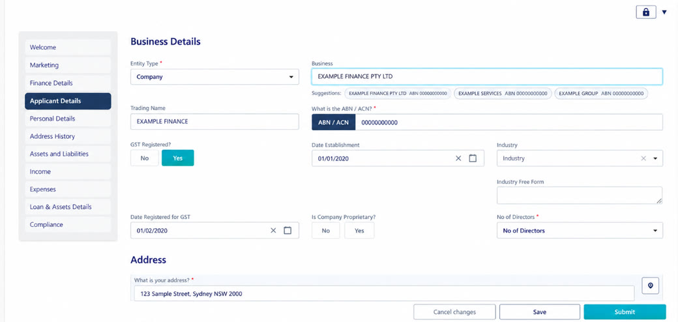
Task: Click the ABN / ACN label button
Action: tap(333, 123)
